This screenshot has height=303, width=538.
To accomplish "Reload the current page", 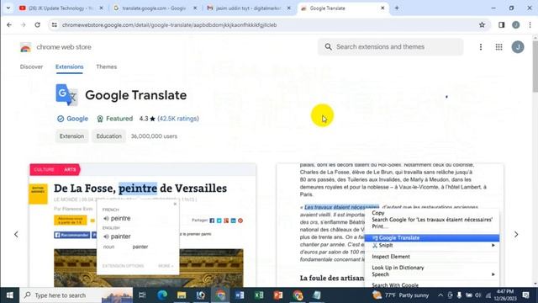I will pyautogui.click(x=37, y=24).
